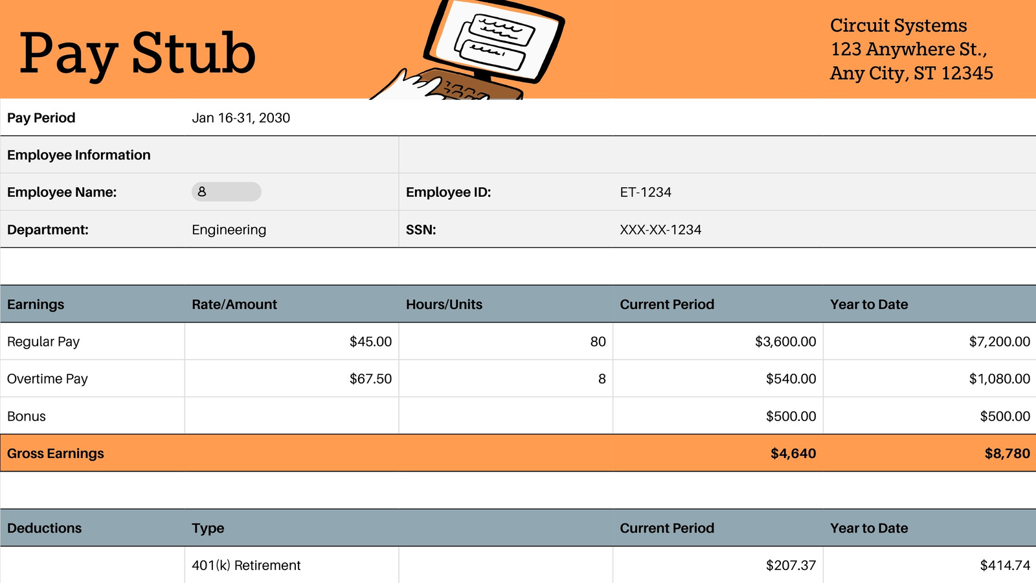The width and height of the screenshot is (1036, 583).
Task: Click Regular Pay rate cell $45.00
Action: pyautogui.click(x=291, y=341)
